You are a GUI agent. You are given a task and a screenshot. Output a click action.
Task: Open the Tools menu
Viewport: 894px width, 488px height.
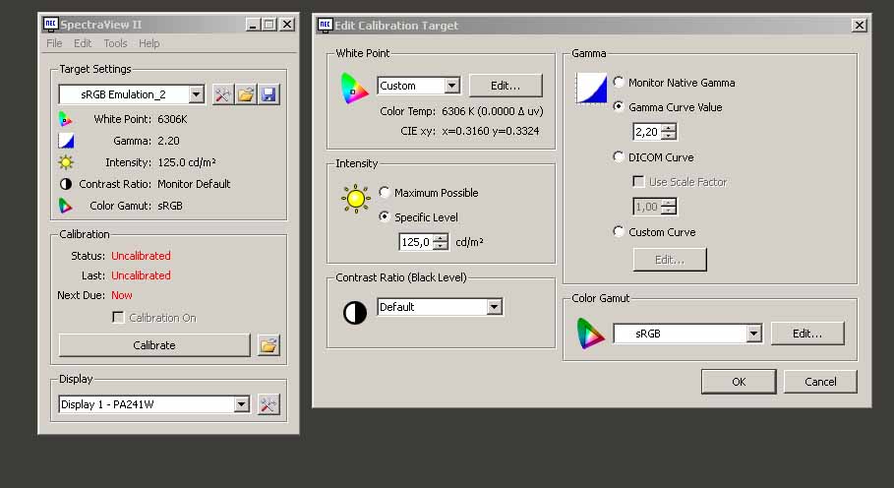click(115, 43)
